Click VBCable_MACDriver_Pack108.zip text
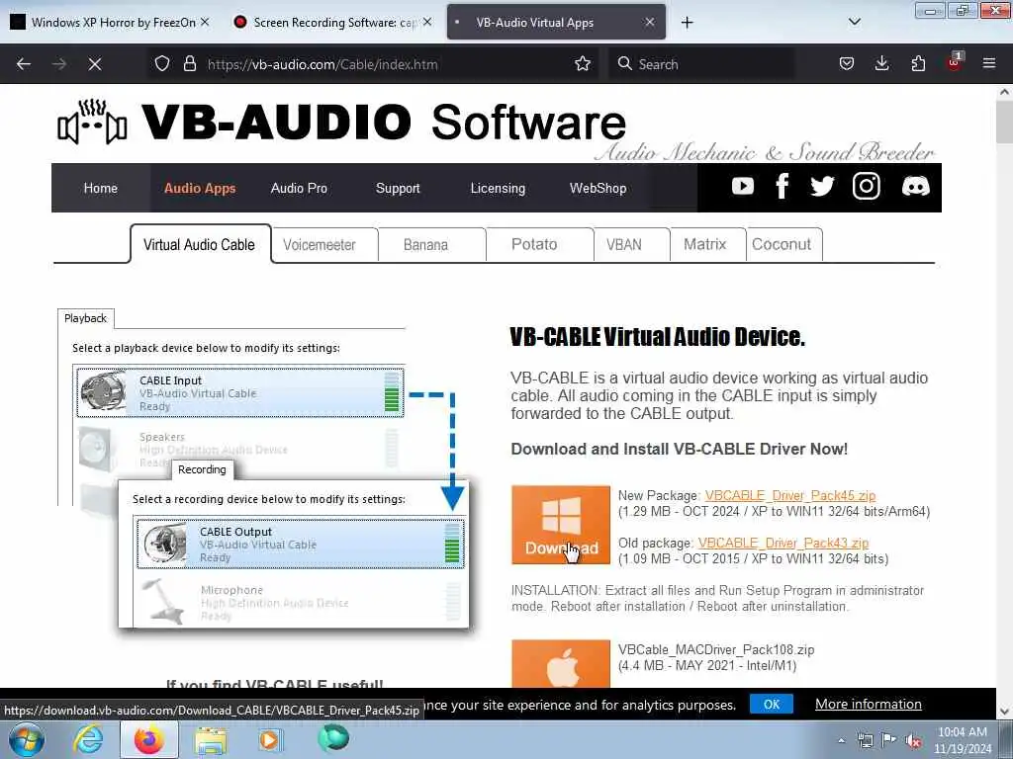This screenshot has height=759, width=1013. (x=716, y=650)
